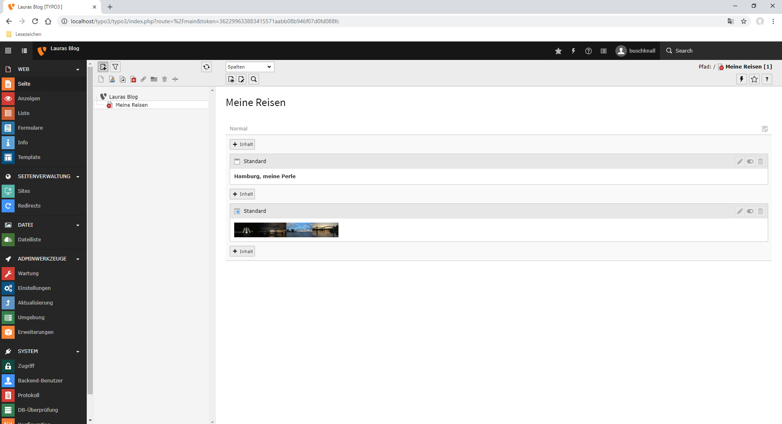Clear the cache with the lightning icon
The image size is (782, 424).
click(741, 79)
